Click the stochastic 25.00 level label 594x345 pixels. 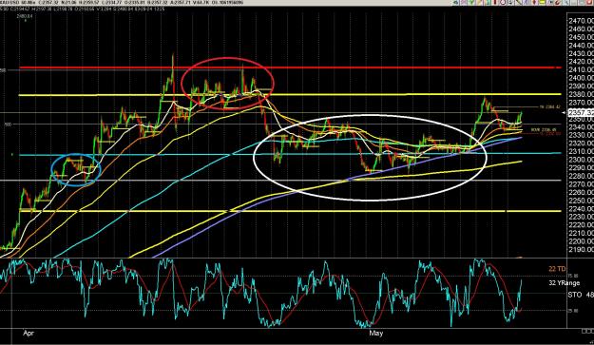click(573, 311)
